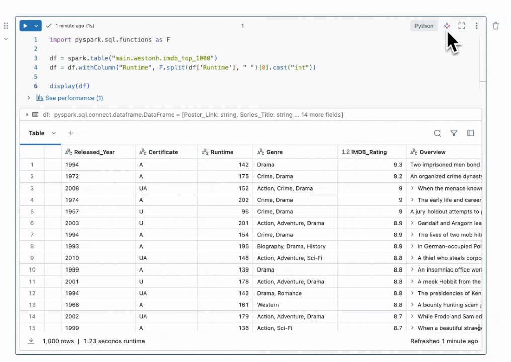Screen dimensions: 511x362
Task: Search the results table
Action: pos(437,133)
